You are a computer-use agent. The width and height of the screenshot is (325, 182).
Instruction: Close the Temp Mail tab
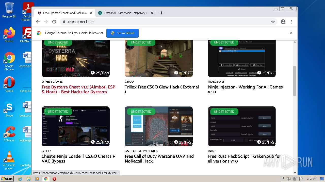point(152,13)
